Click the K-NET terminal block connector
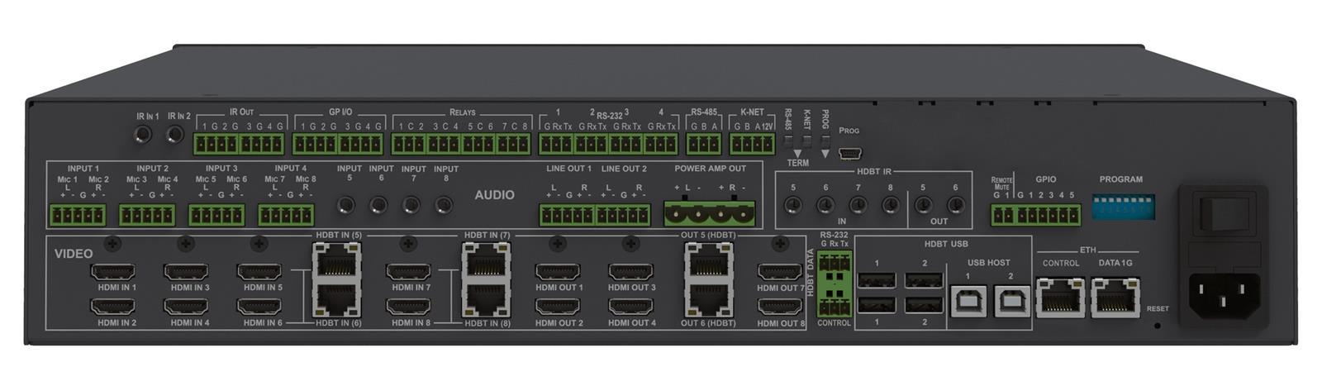 pyautogui.click(x=752, y=144)
